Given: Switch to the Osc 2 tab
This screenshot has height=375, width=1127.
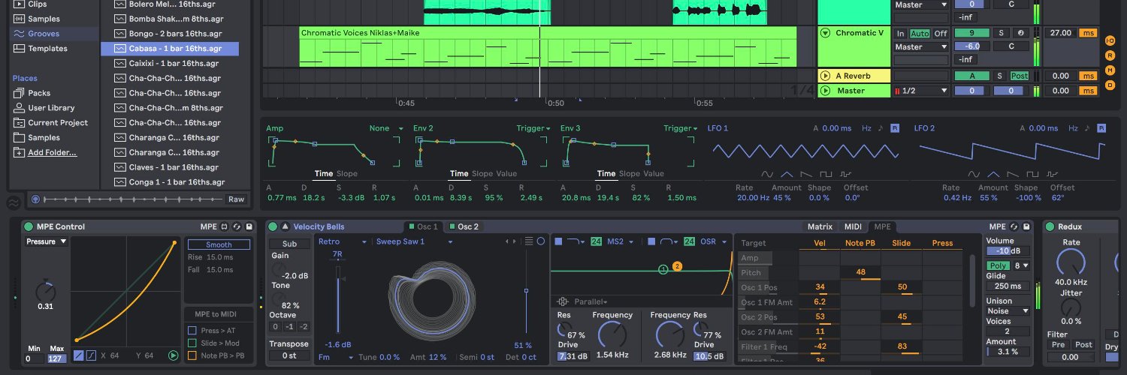Looking at the screenshot, I should 463,226.
